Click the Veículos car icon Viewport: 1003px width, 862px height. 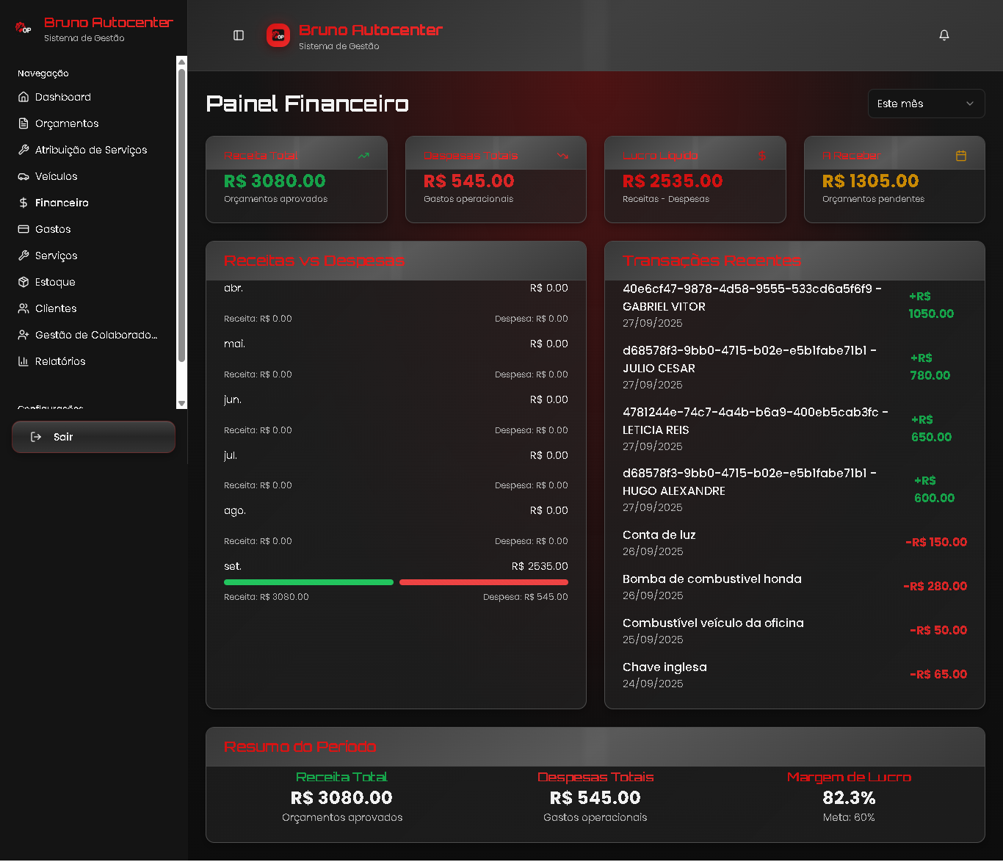23,176
